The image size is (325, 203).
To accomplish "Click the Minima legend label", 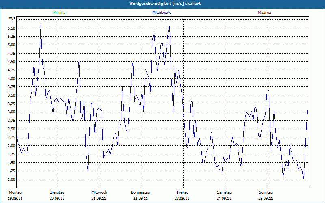I will [59, 13].
